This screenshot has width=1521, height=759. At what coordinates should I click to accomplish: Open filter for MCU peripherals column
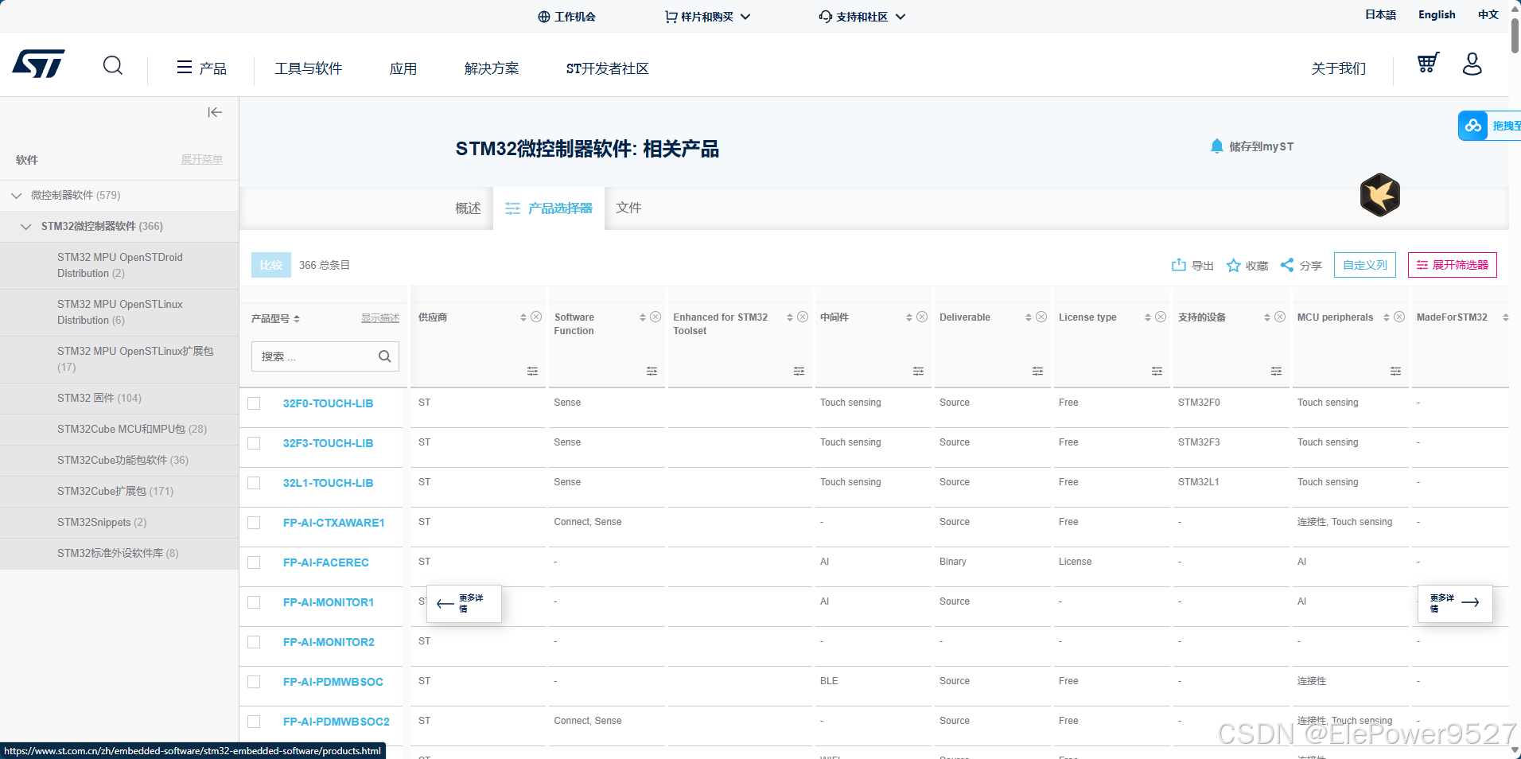(1395, 371)
